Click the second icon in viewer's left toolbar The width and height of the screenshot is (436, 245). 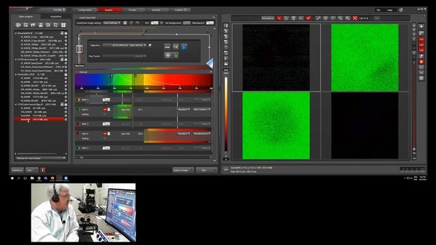tap(226, 31)
